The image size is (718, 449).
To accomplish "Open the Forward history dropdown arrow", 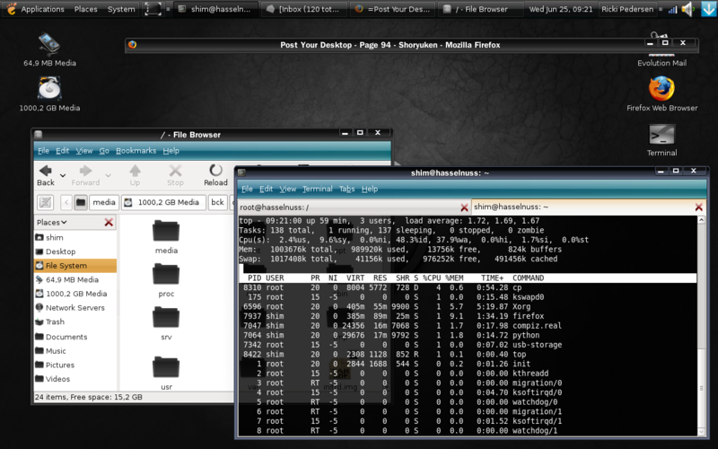I will pos(108,175).
